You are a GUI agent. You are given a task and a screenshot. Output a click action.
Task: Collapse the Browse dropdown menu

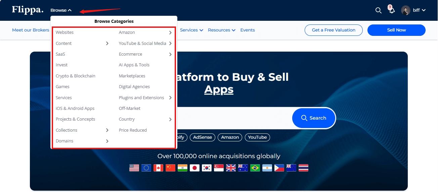click(x=61, y=10)
